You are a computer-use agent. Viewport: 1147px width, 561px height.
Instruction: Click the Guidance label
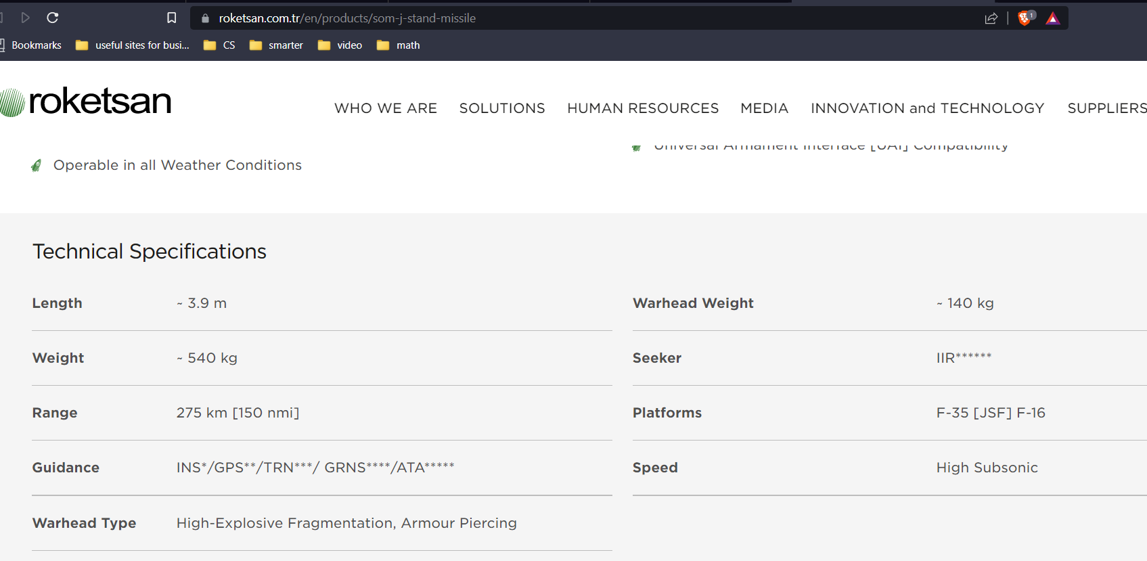[x=66, y=468]
